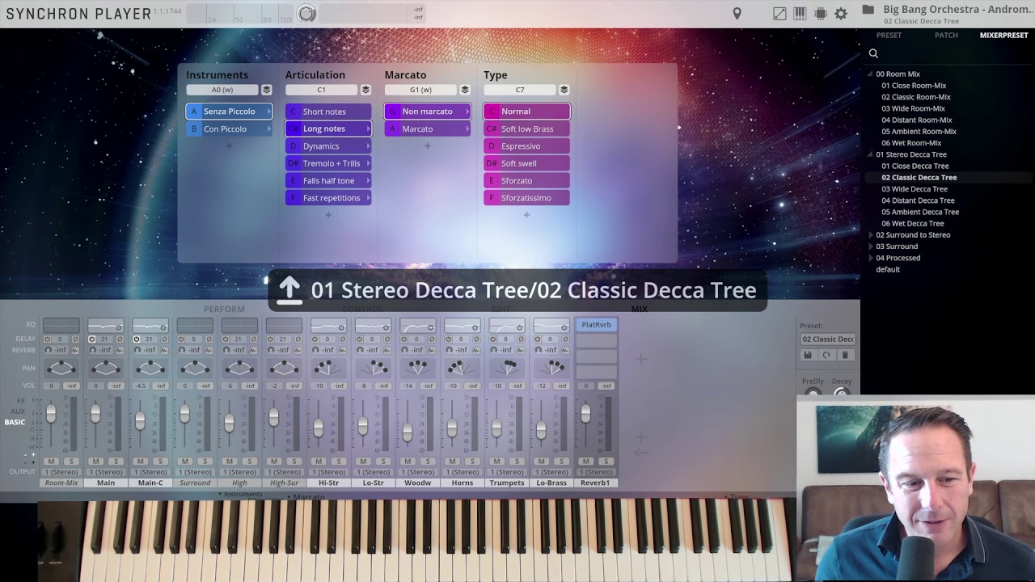1035x582 pixels.
Task: Select the Tremolo + Trills articulation
Action: tap(328, 163)
